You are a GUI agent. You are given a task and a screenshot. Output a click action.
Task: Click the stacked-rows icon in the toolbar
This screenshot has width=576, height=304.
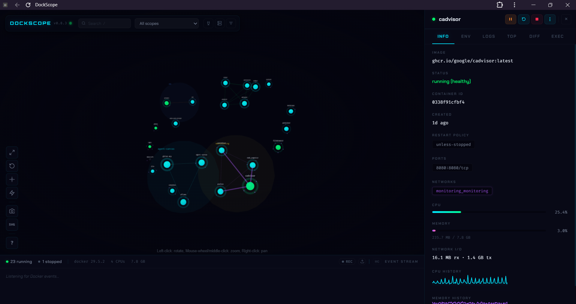pyautogui.click(x=220, y=23)
